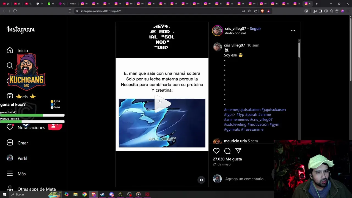Open Google Chrome from the taskbar
Screen dimensions: 352x198
click(84, 194)
